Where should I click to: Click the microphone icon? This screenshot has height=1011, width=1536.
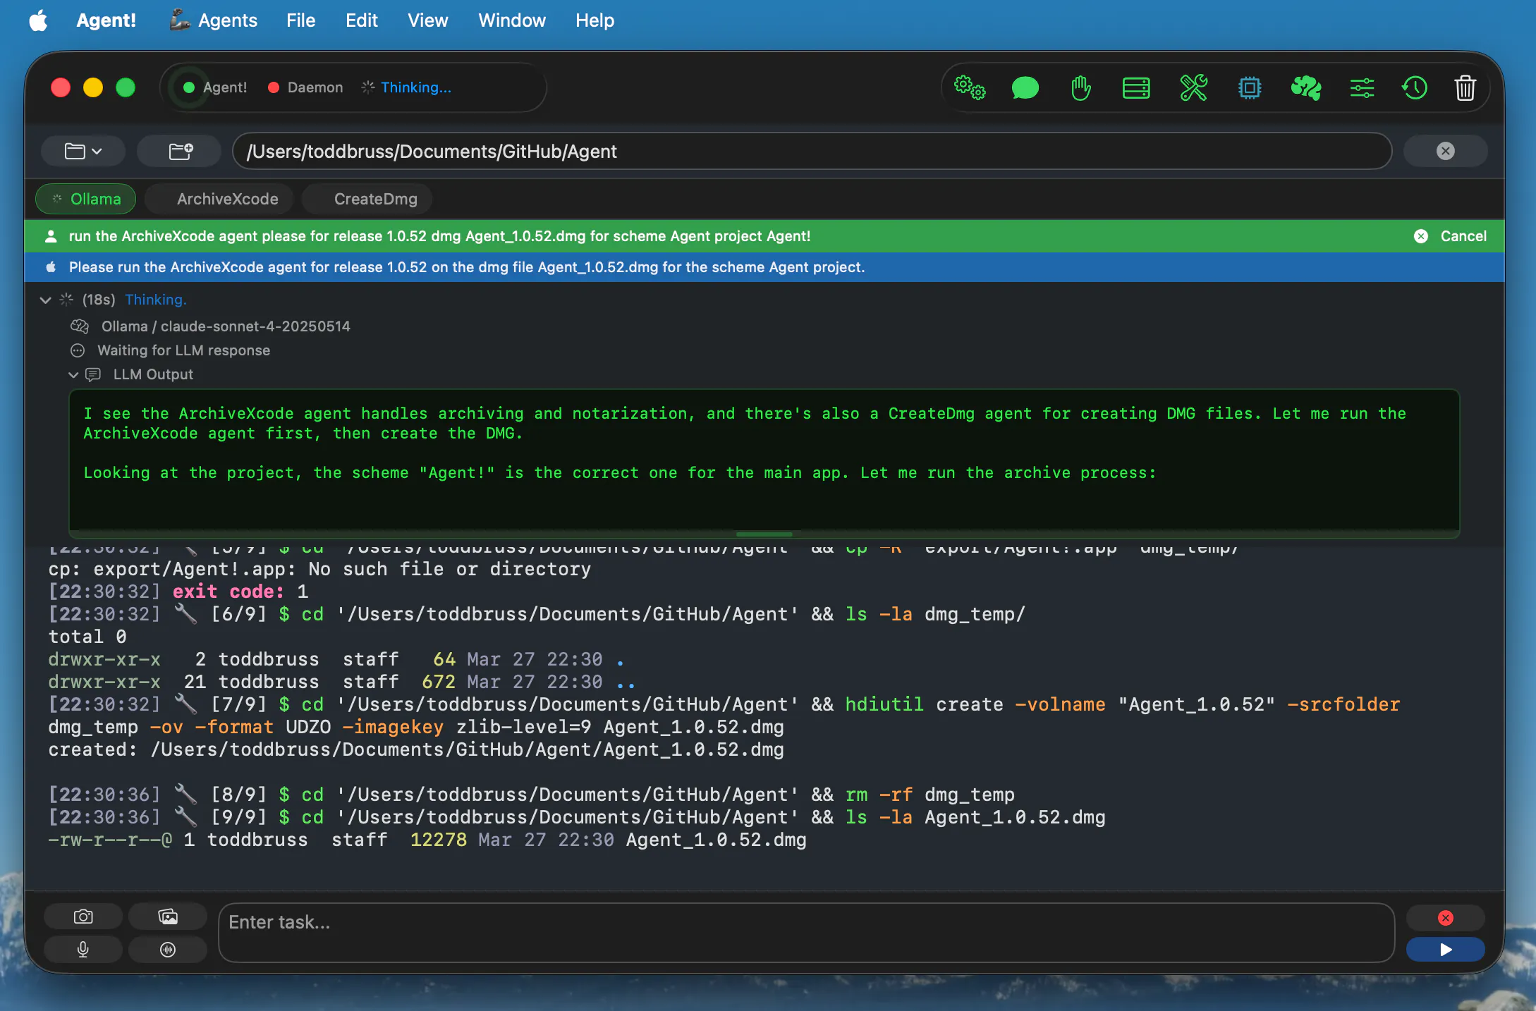(83, 950)
